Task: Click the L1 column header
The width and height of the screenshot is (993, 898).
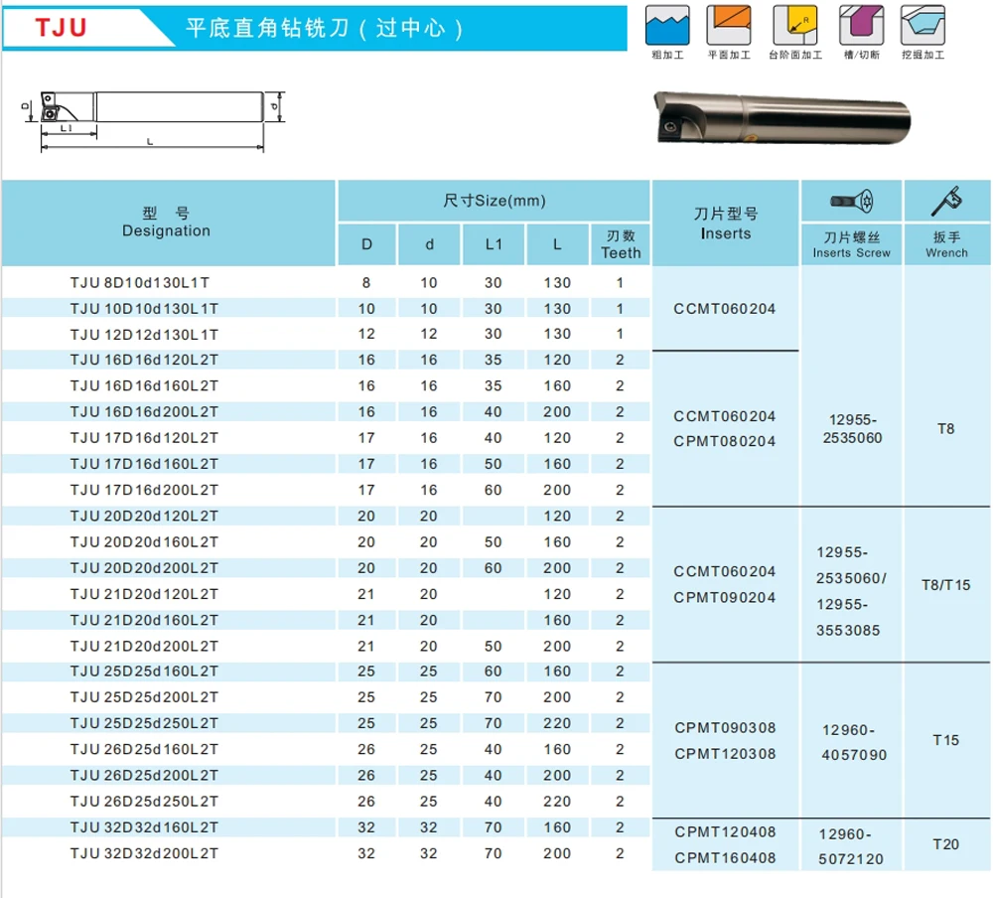Action: click(494, 244)
